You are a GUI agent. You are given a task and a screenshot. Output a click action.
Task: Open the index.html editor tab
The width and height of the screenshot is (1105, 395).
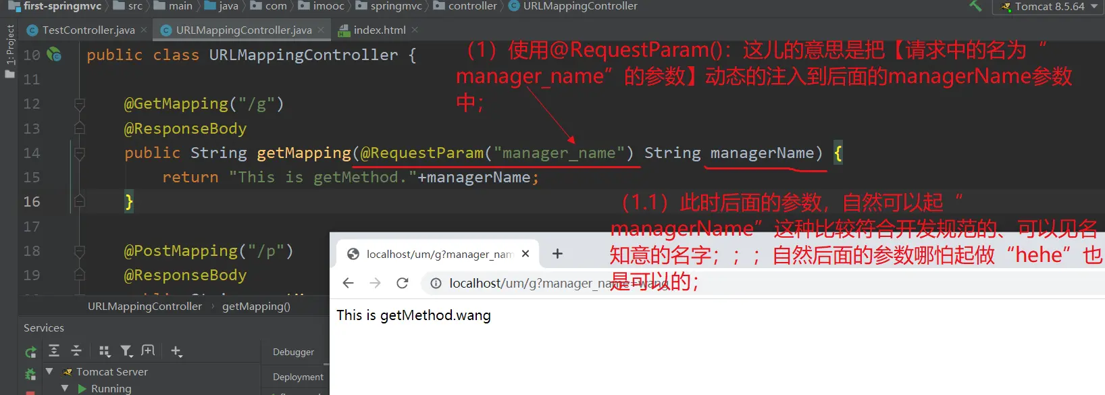380,30
